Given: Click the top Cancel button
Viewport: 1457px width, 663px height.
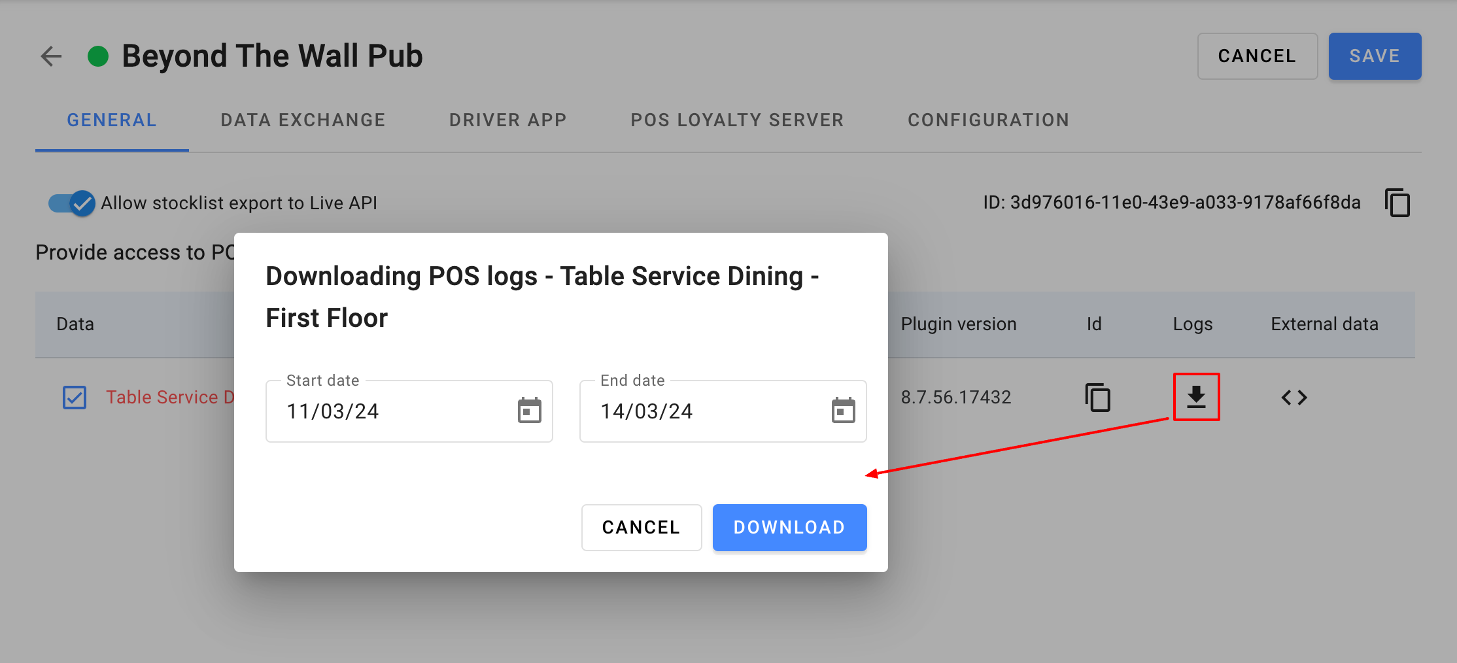Looking at the screenshot, I should (1257, 56).
